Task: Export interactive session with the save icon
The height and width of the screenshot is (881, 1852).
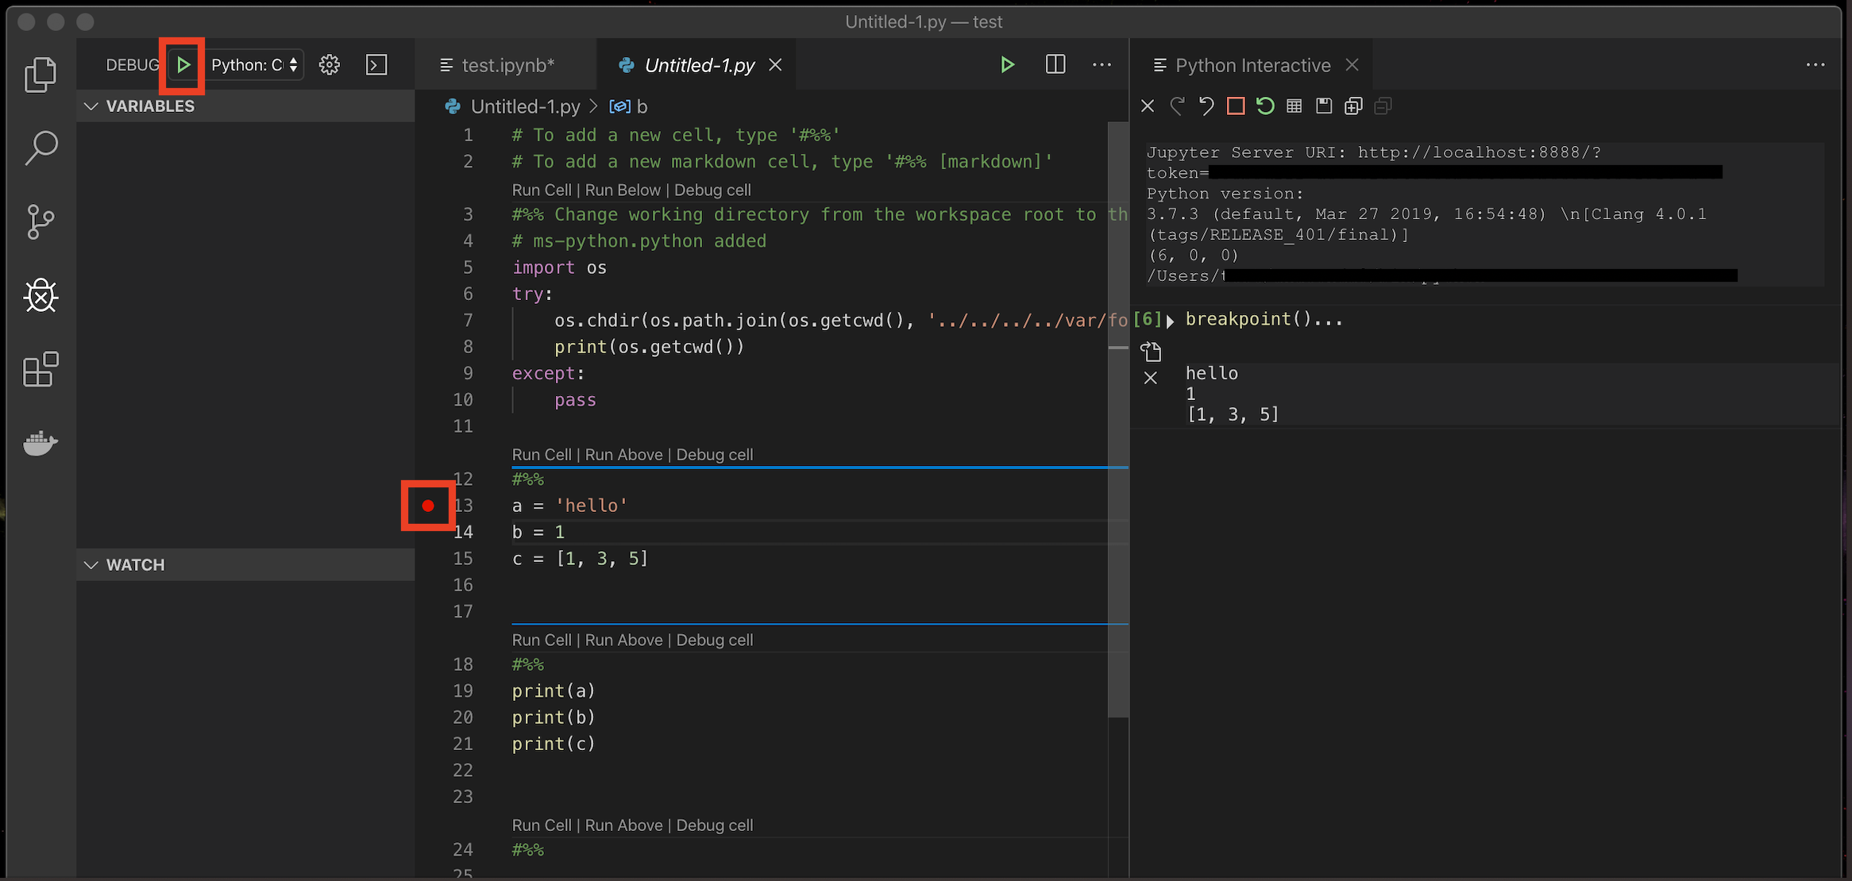Action: click(1323, 106)
